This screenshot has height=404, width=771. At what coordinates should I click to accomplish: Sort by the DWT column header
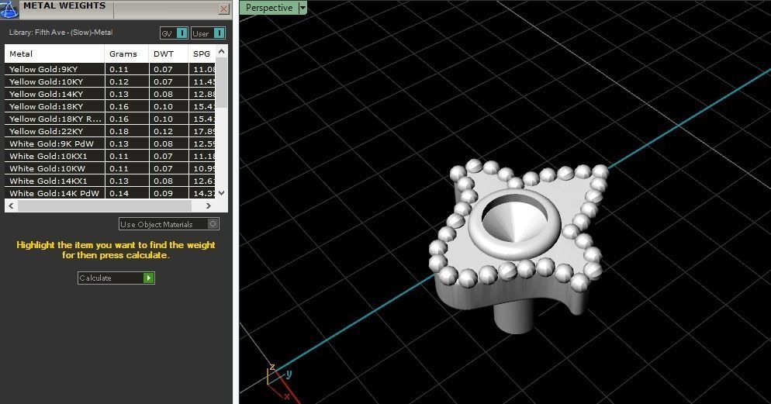[168, 54]
